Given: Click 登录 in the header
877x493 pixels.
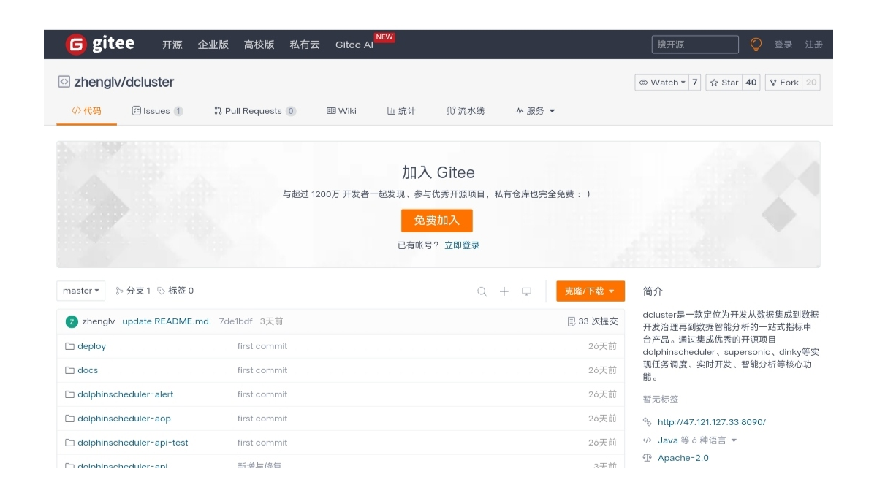Looking at the screenshot, I should [x=783, y=45].
